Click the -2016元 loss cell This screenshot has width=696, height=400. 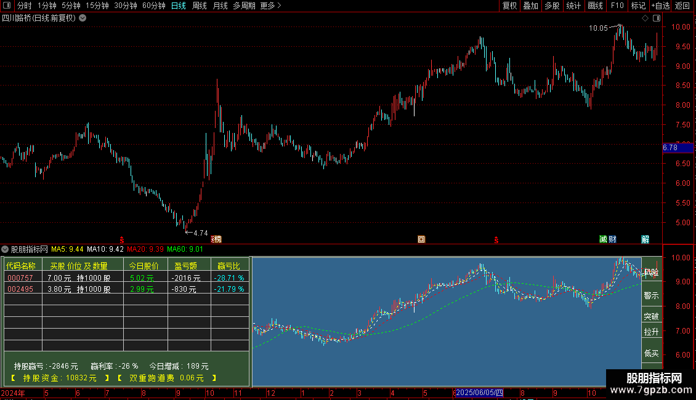click(186, 278)
